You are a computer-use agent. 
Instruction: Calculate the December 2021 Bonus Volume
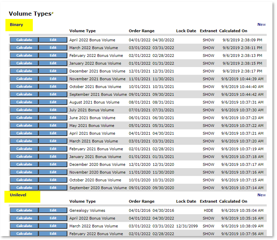[24, 71]
